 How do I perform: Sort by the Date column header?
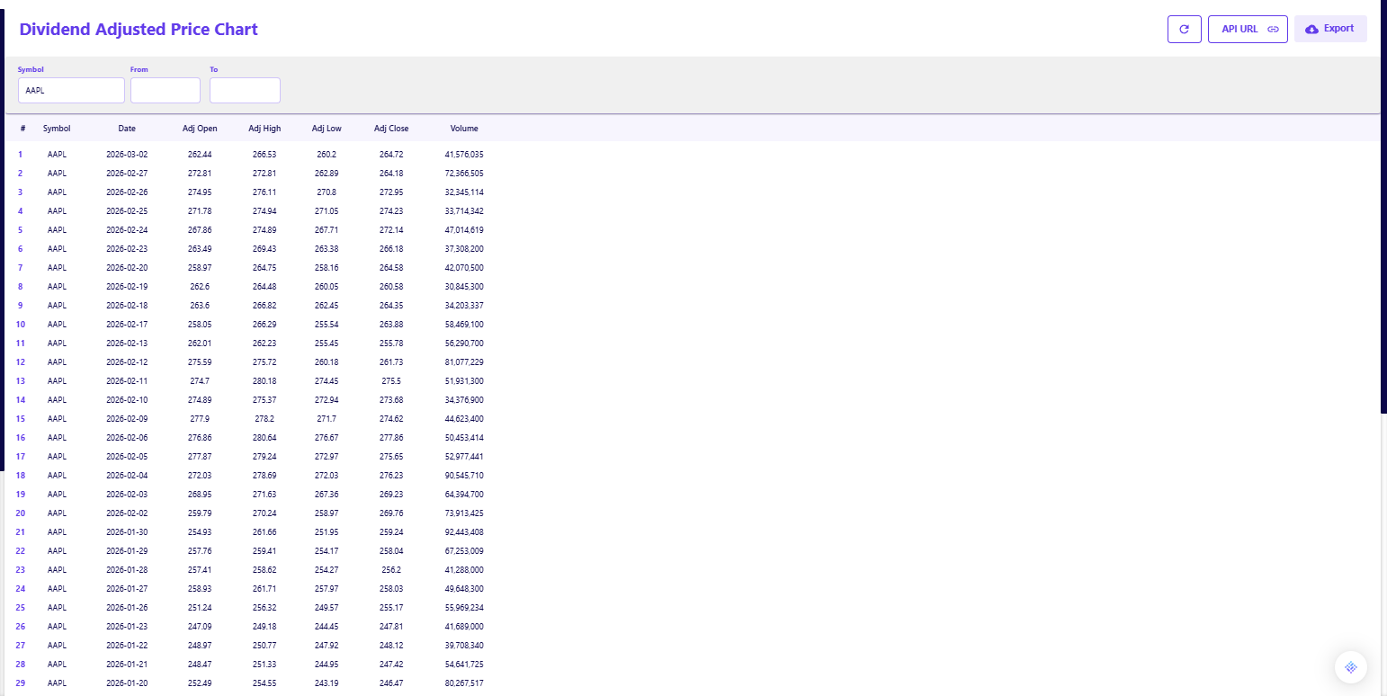pos(127,129)
